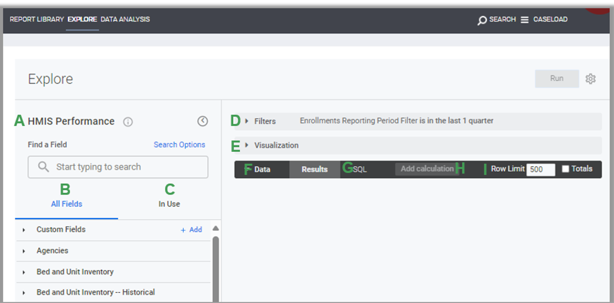Viewport: 614px width, 303px height.
Task: Click the + Add custom field link
Action: [x=191, y=230]
